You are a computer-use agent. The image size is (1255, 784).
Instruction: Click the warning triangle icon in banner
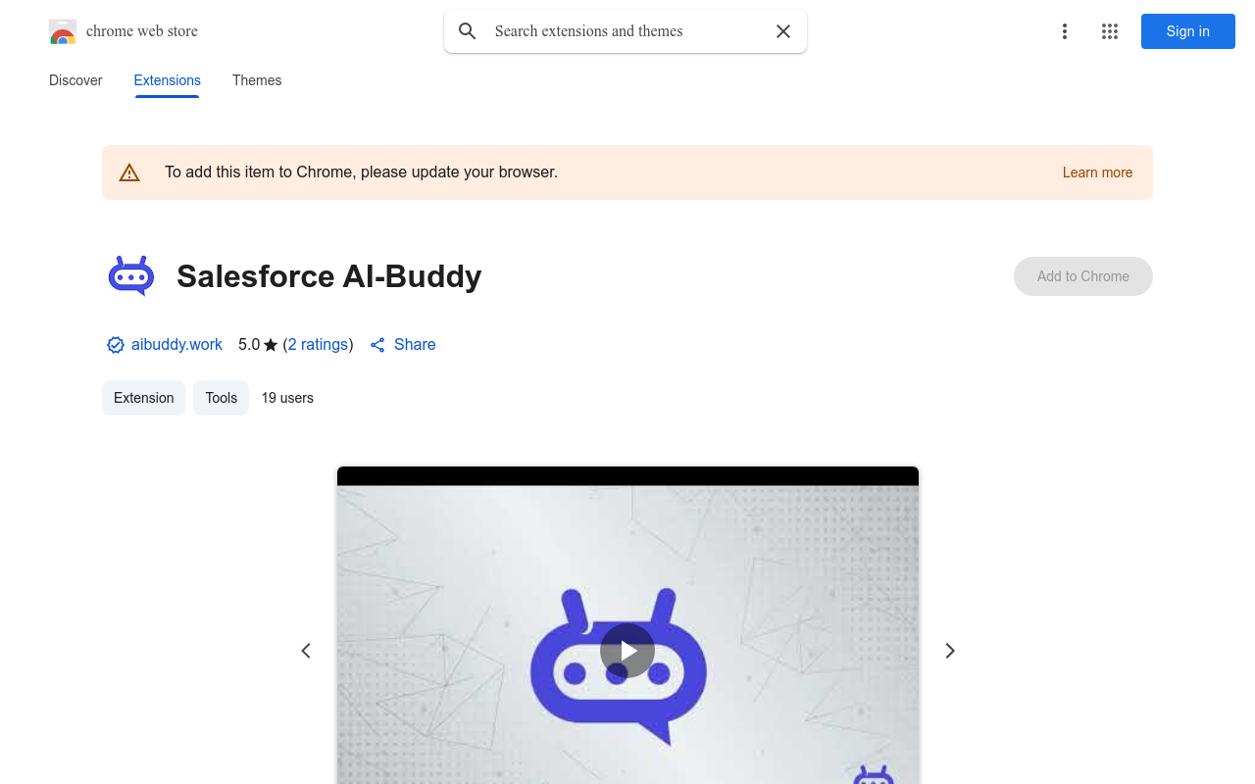(x=129, y=172)
